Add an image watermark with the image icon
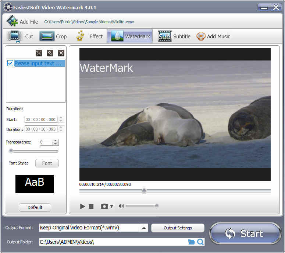Screen dimensions: 285x253 click(x=50, y=53)
